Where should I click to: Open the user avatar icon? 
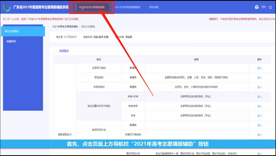point(257,7)
